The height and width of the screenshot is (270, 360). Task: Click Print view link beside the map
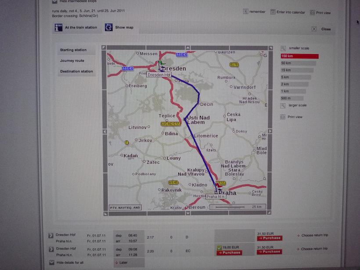coord(295,117)
